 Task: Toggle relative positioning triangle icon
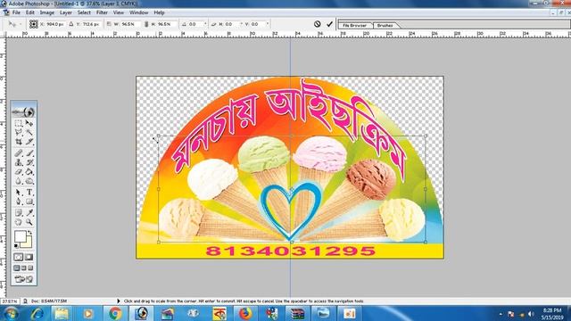pyautogui.click(x=71, y=24)
